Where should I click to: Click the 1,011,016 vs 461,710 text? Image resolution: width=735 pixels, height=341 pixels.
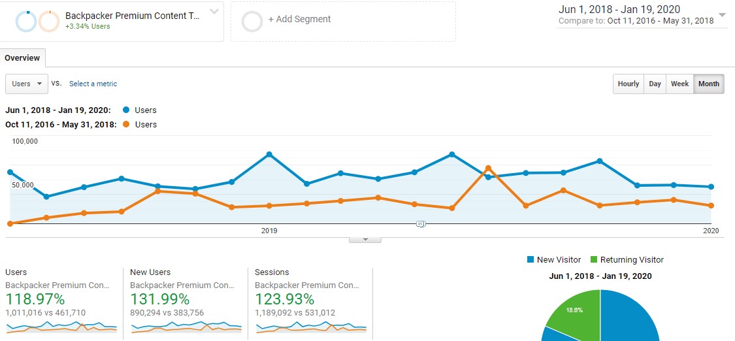(46, 313)
